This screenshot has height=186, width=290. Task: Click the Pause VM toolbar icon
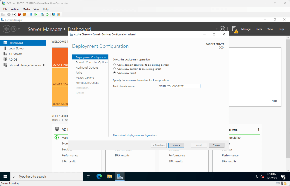point(31,15)
